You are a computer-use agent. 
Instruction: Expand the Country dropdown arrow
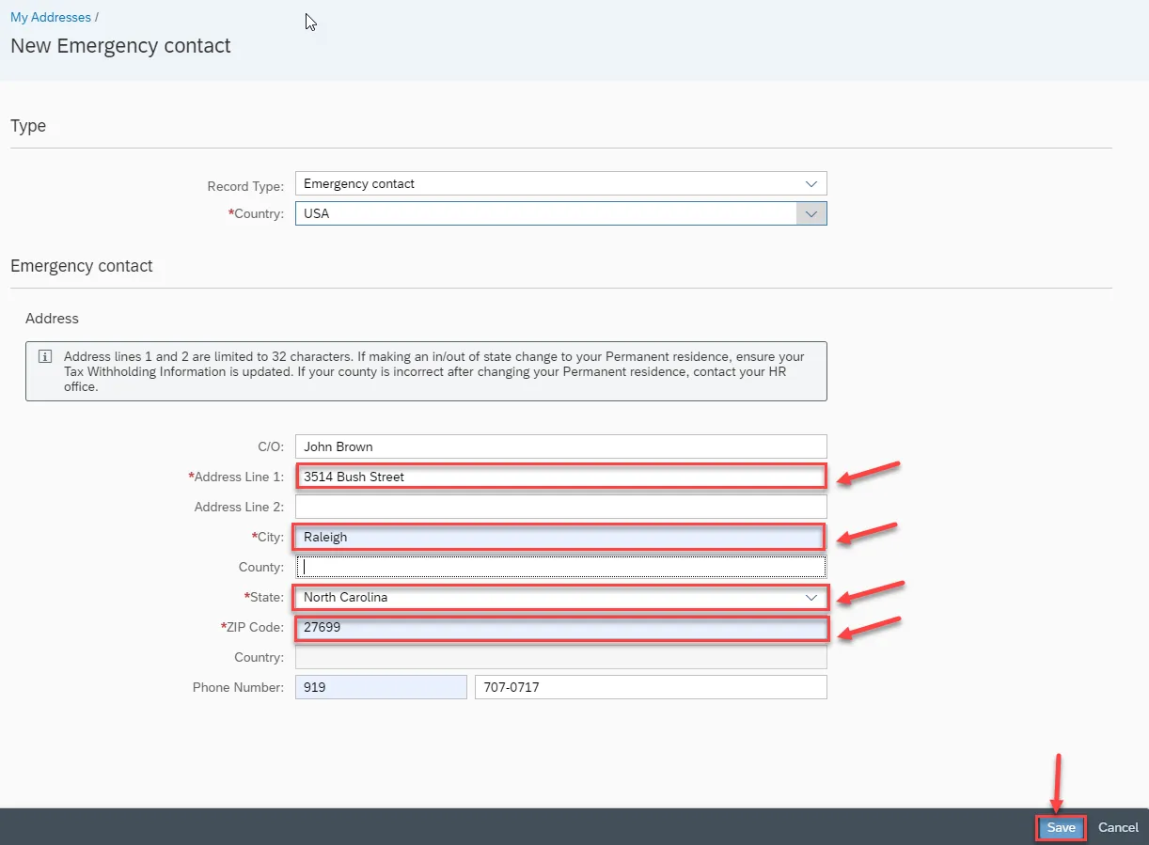811,213
